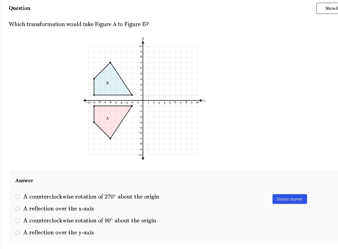Select the 90° counterclockwise rotation option

pyautogui.click(x=18, y=221)
